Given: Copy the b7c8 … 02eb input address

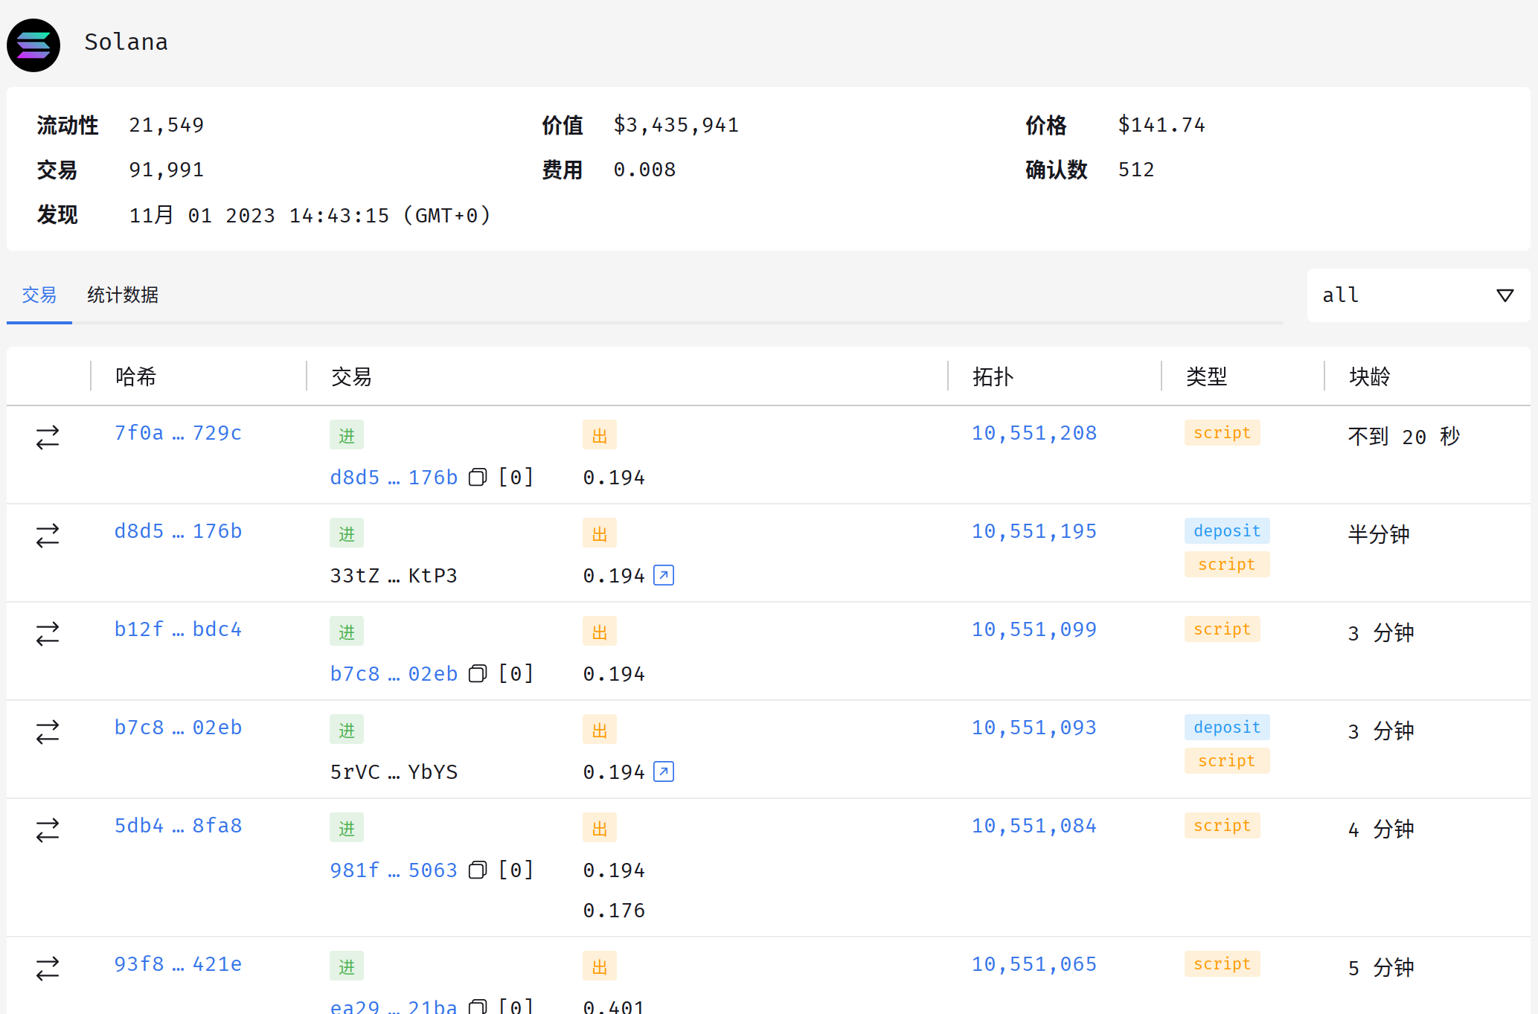Looking at the screenshot, I should coord(478,673).
